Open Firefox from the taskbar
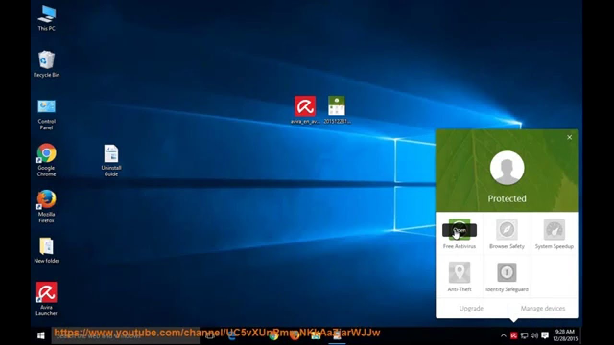The width and height of the screenshot is (614, 345). (295, 336)
